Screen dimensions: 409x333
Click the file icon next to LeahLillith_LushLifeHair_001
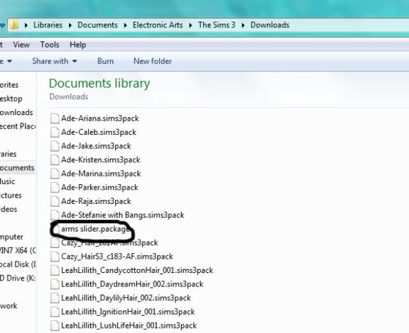click(x=55, y=326)
